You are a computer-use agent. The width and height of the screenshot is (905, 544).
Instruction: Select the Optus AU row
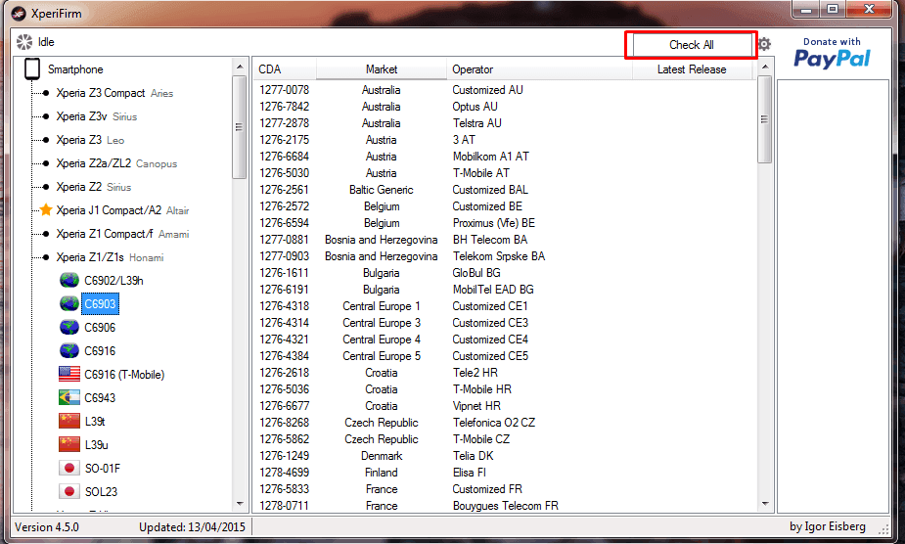tap(505, 107)
